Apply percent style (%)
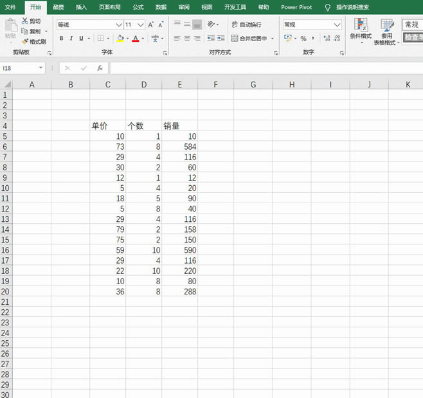This screenshot has height=398, width=423. point(303,39)
